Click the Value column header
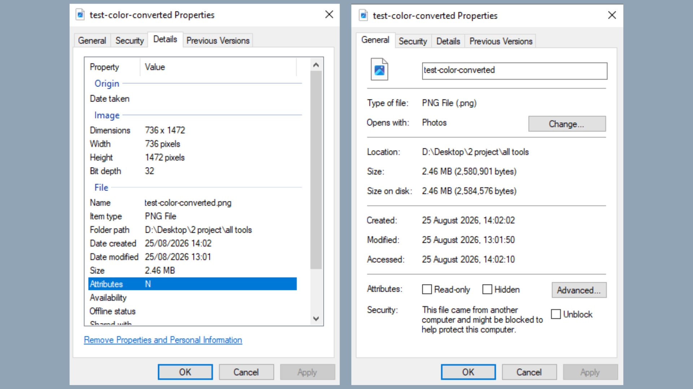693x389 pixels. [218, 67]
